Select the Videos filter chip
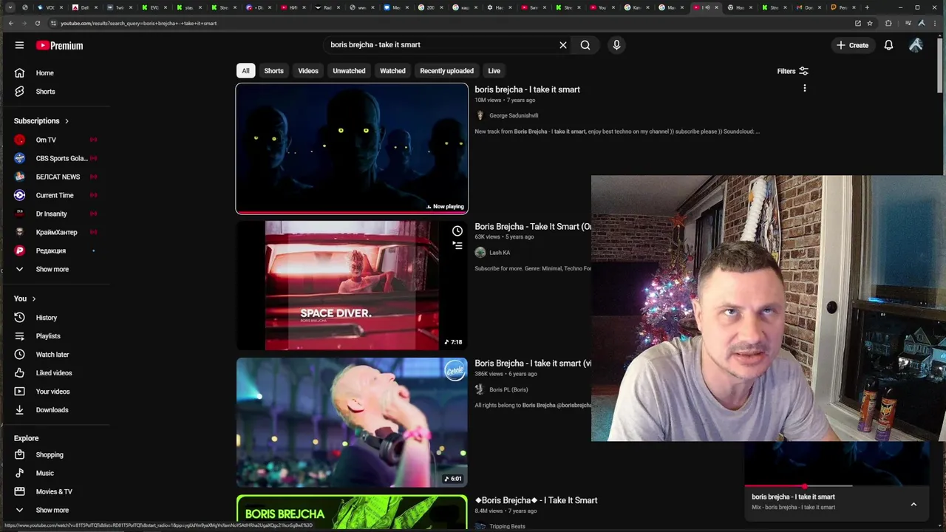Image resolution: width=946 pixels, height=532 pixels. tap(308, 71)
